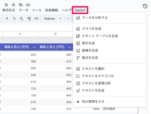151x114 pixels.
Task: Click the categorize text icon
Action: [x=78, y=76]
